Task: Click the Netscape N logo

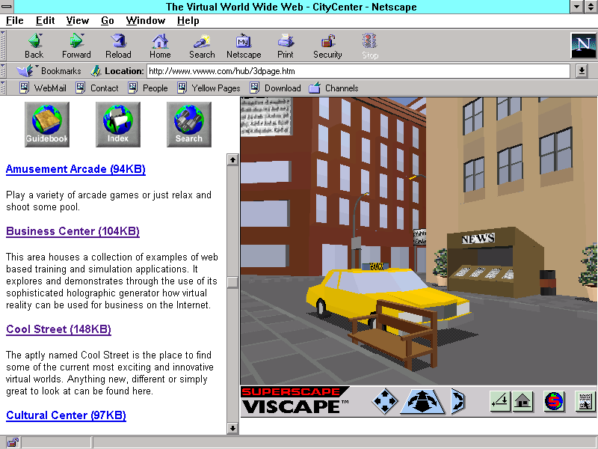Action: click(x=583, y=46)
